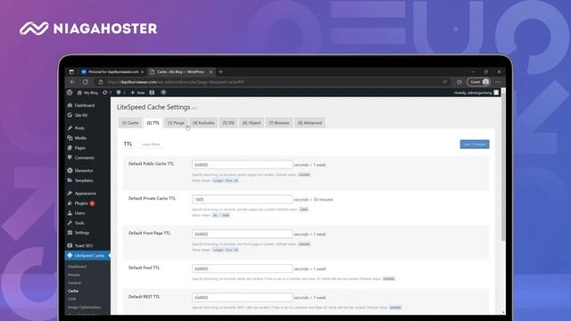This screenshot has height=321, width=571.
Task: Click the Posts pin icon
Action: point(70,128)
